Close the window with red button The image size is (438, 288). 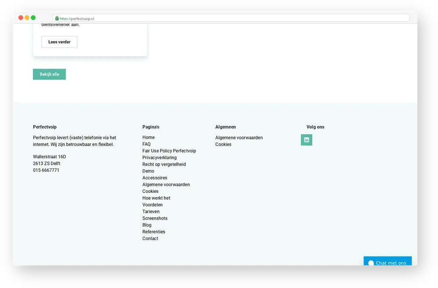21,18
